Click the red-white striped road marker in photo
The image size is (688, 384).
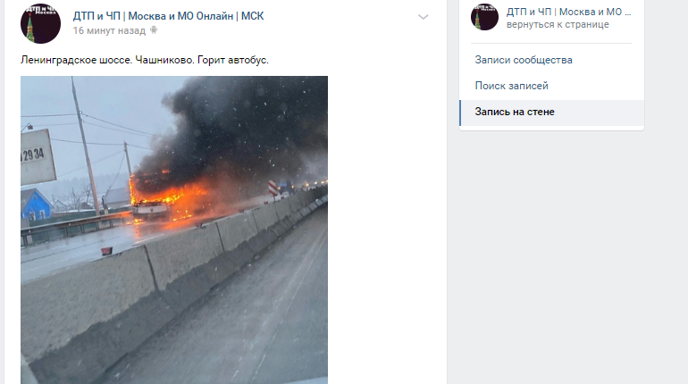[x=273, y=188]
